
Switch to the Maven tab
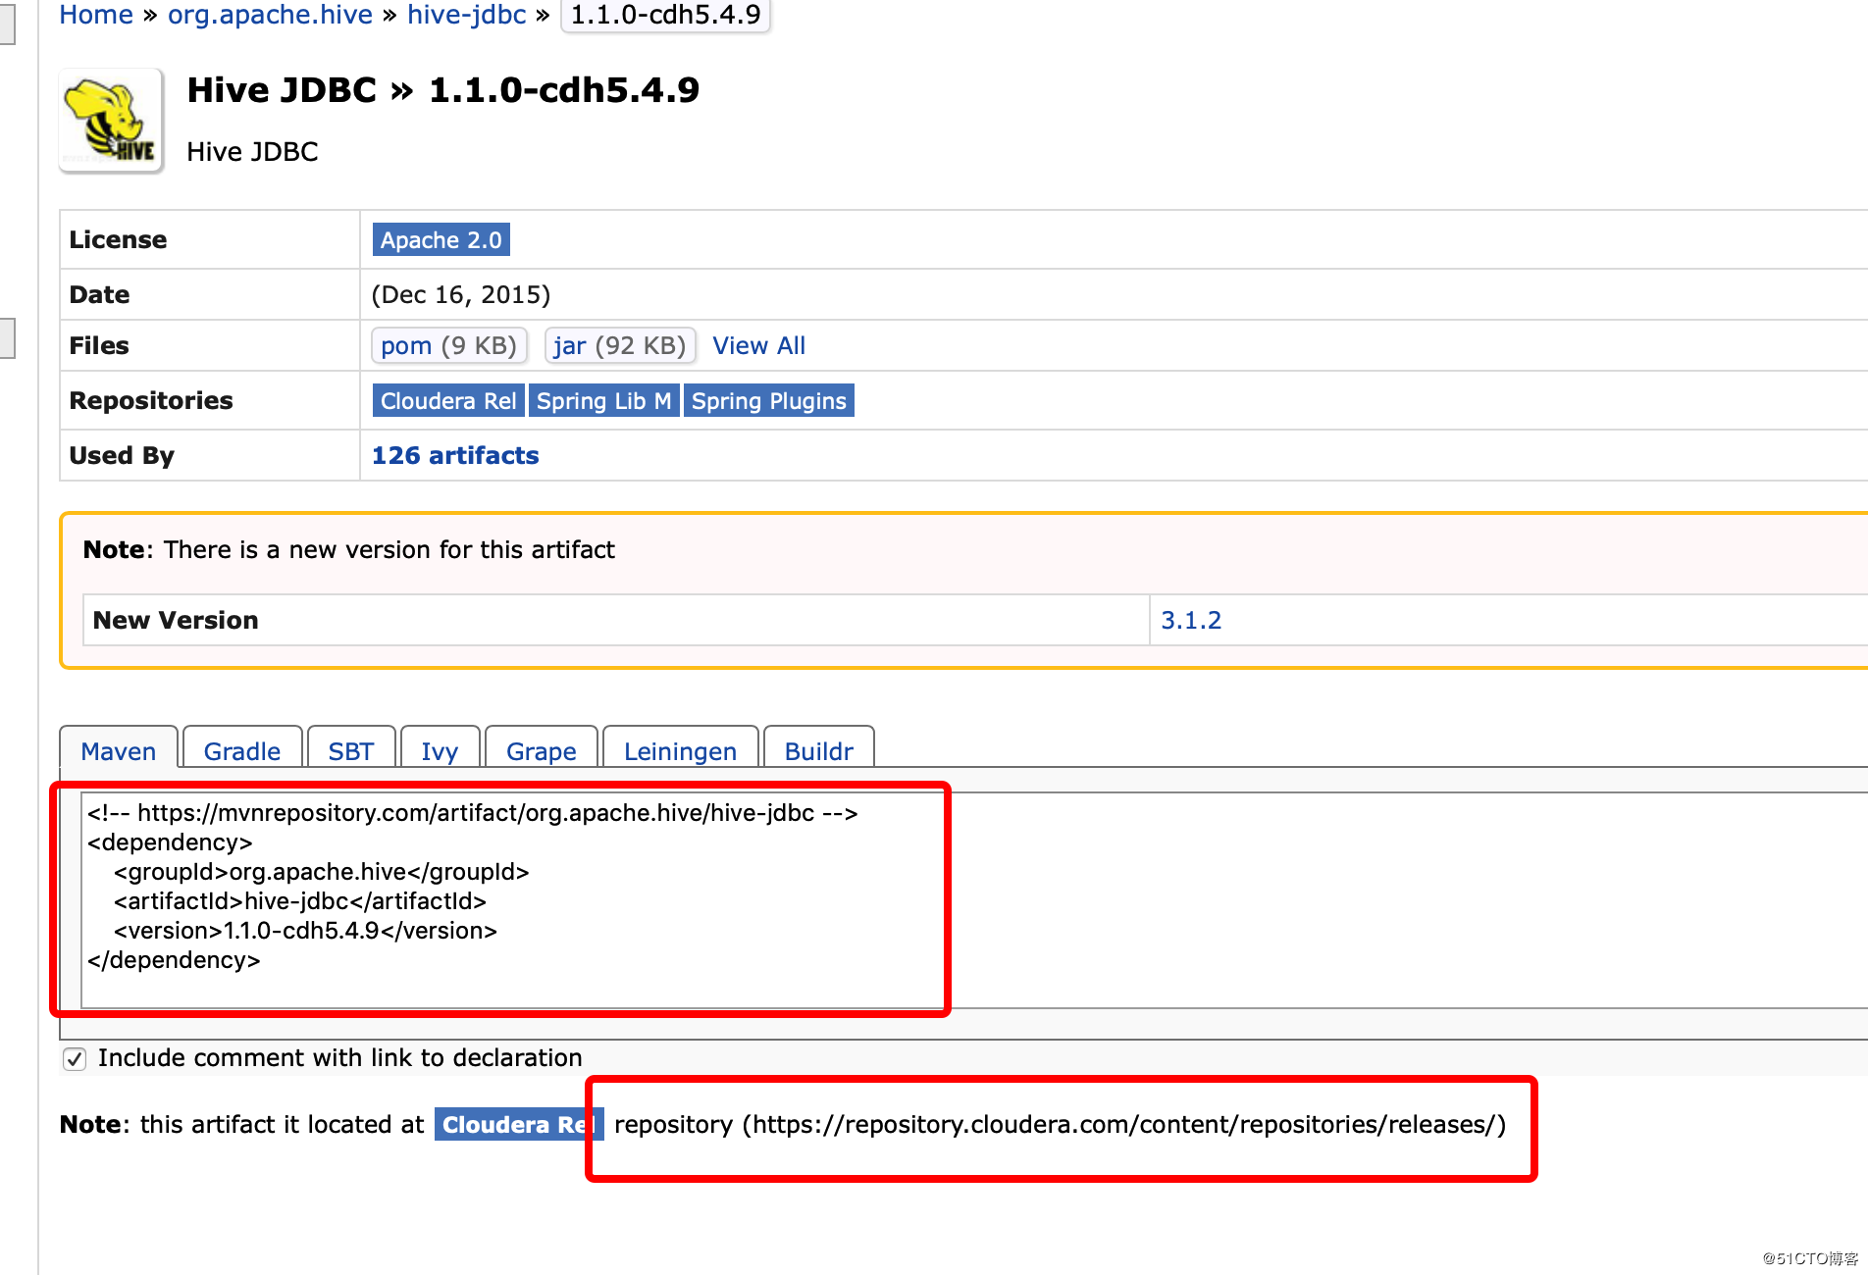119,750
